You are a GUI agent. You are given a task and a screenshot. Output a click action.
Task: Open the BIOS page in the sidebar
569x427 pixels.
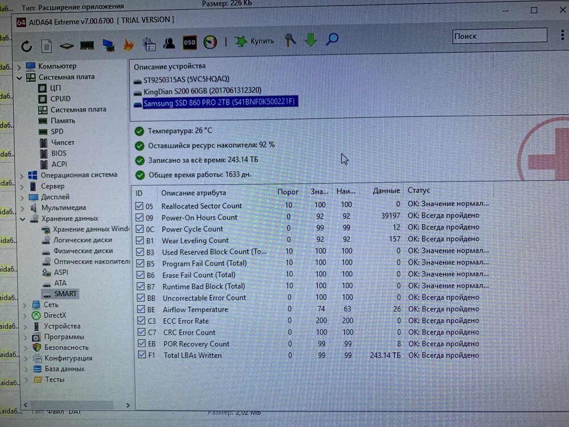tap(59, 153)
